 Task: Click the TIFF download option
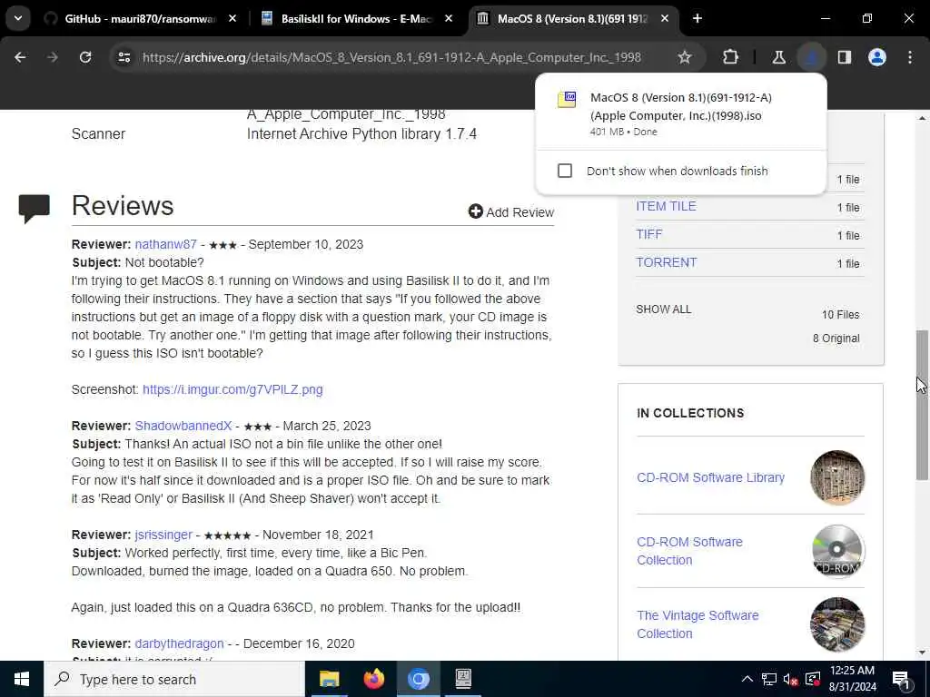coord(648,234)
